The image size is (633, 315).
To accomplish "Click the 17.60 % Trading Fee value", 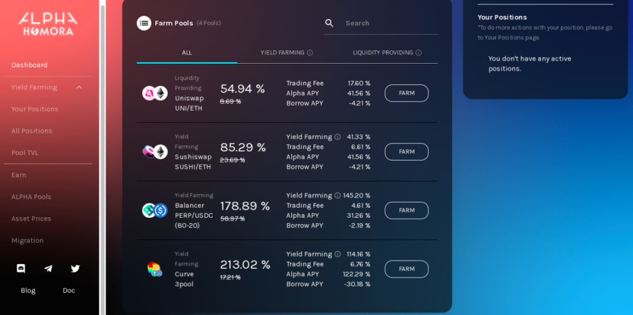I will pos(359,83).
